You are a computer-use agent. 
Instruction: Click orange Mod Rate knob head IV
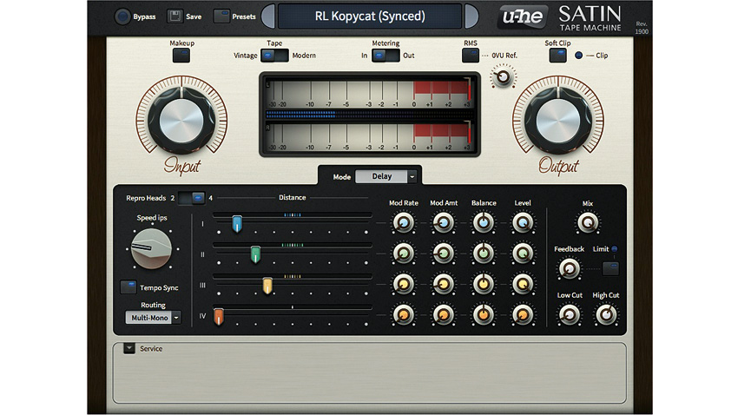click(x=404, y=315)
